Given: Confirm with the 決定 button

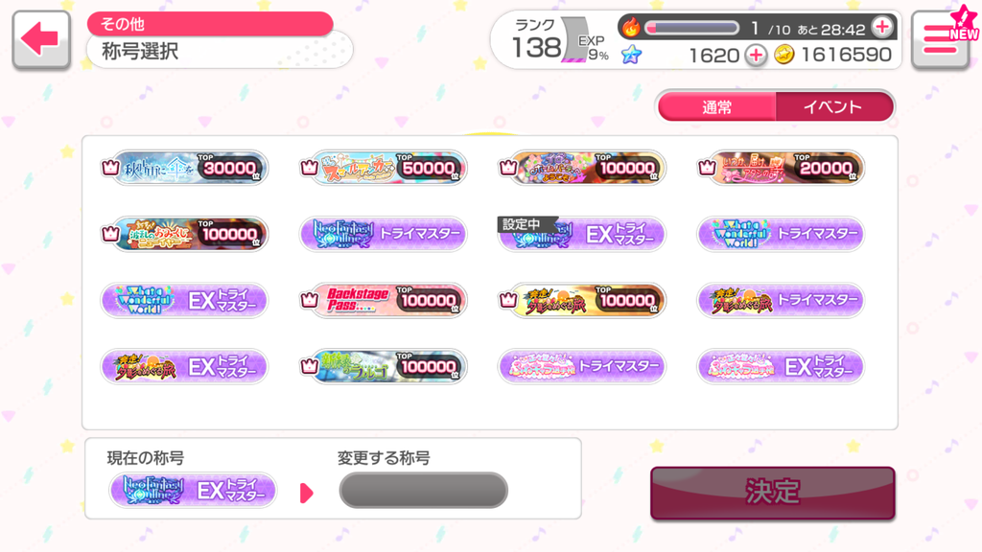Looking at the screenshot, I should click(773, 493).
